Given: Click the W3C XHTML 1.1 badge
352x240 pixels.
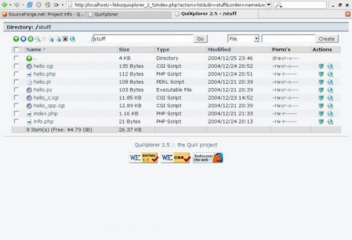Looking at the screenshot, I should pyautogui.click(x=143, y=158).
